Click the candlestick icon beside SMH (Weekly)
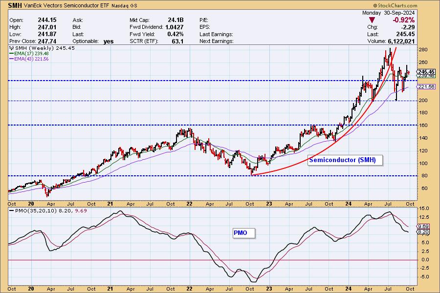440x293 pixels. click(x=12, y=48)
